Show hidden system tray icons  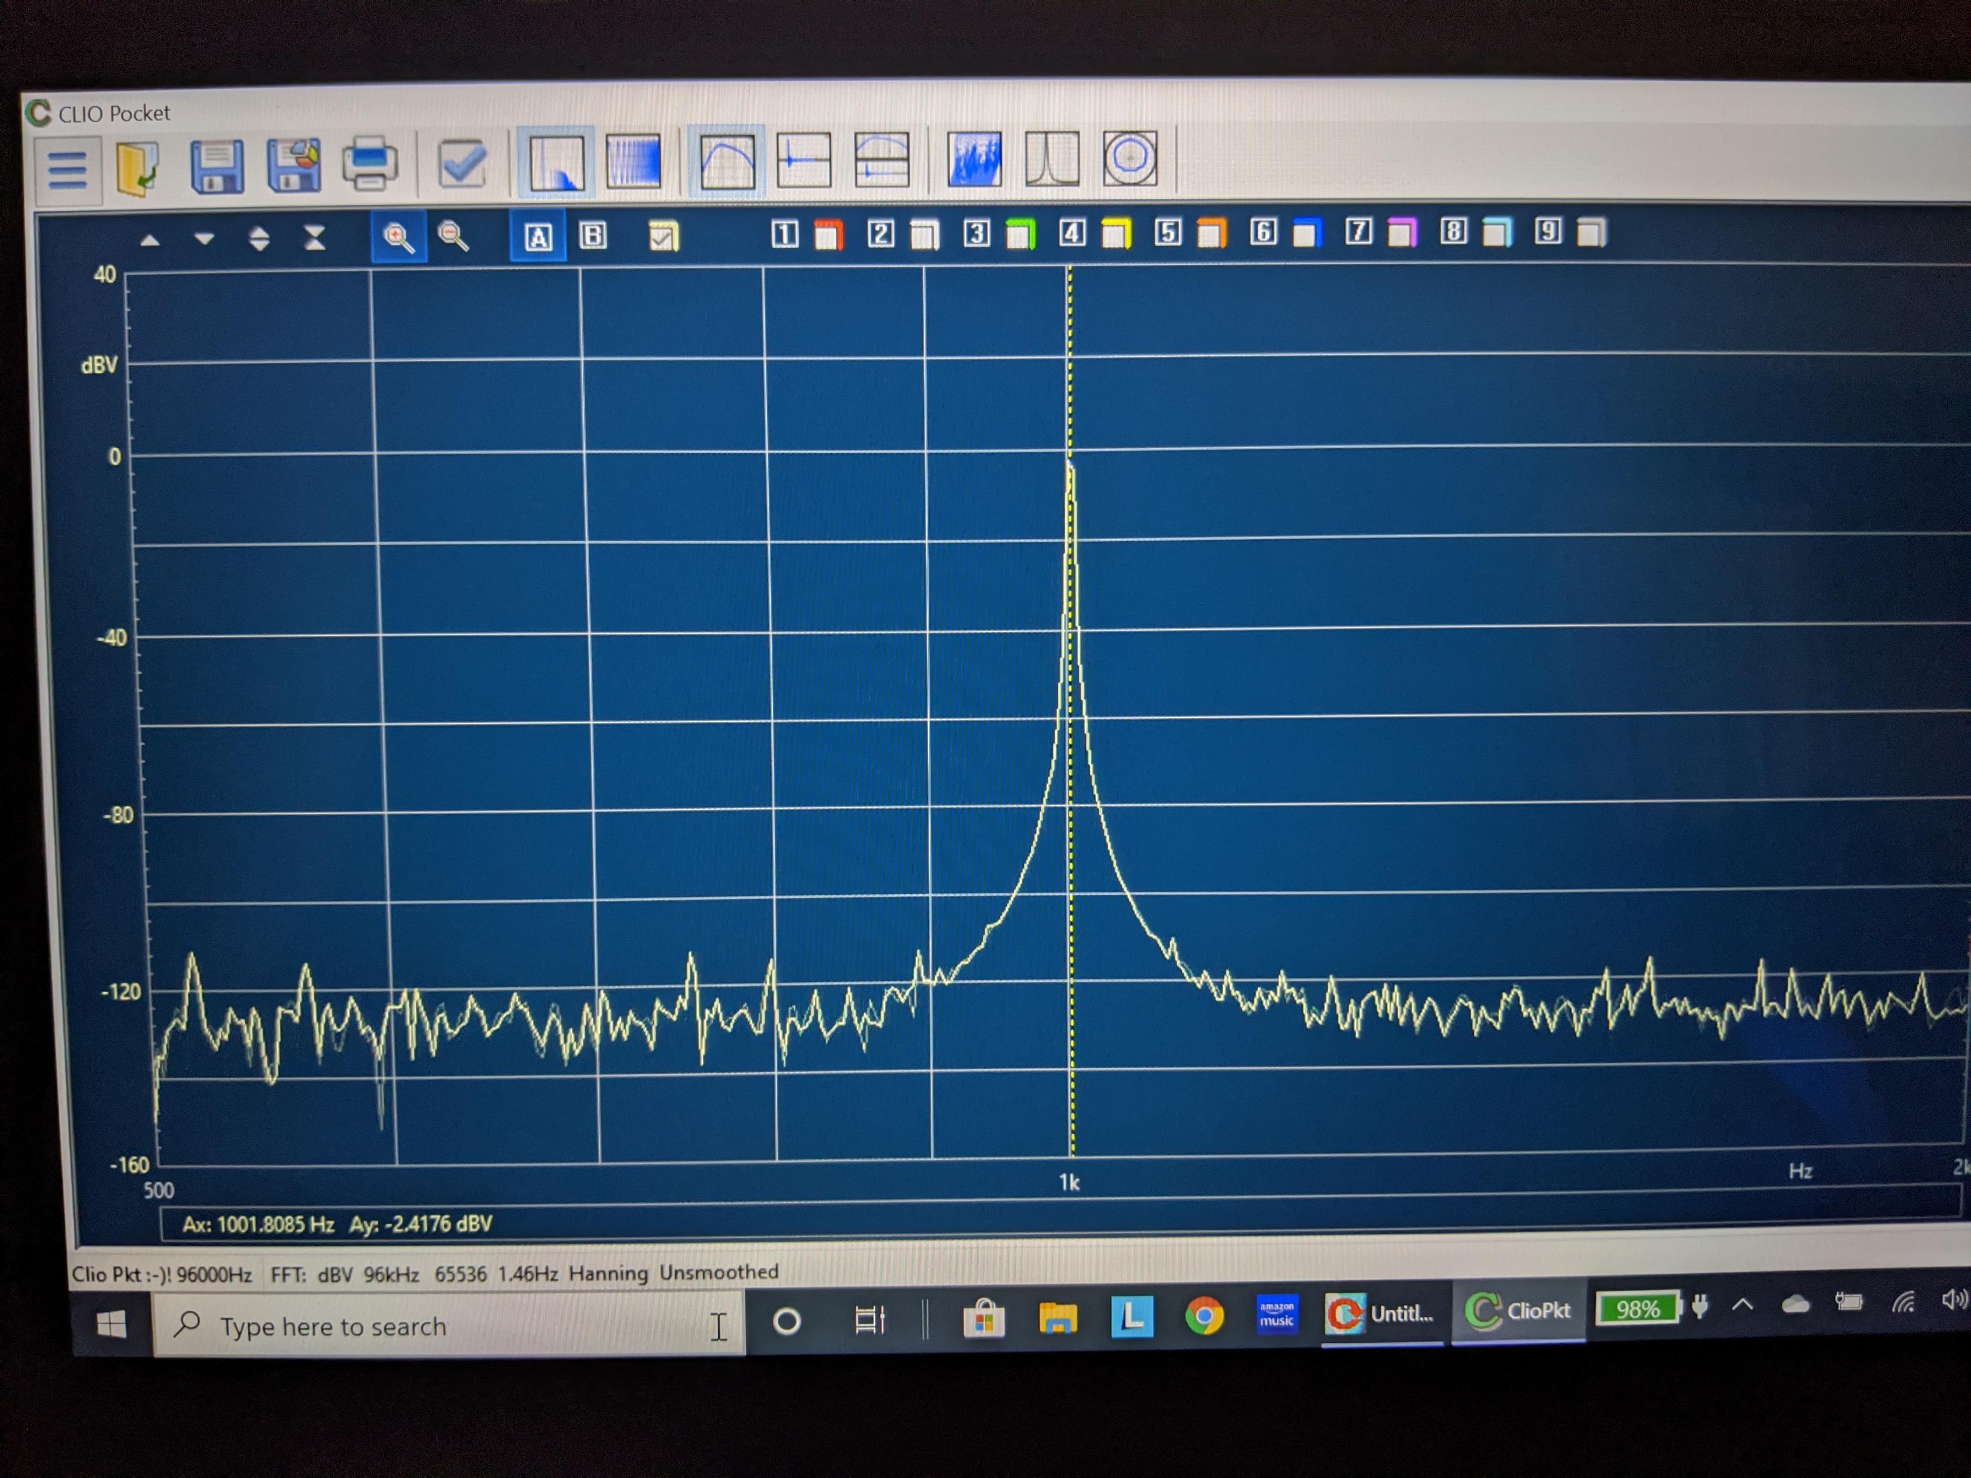[1742, 1306]
